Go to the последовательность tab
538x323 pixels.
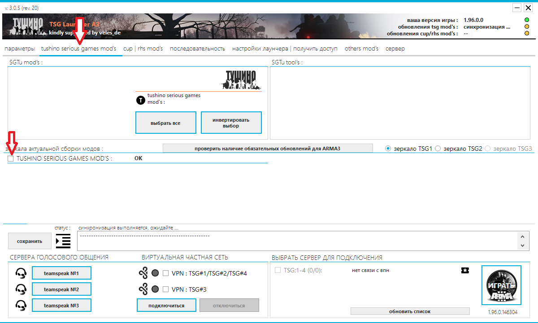[197, 49]
